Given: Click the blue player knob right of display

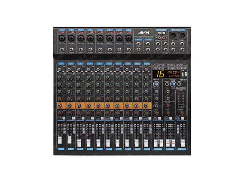Looking at the screenshot, I should [x=173, y=84].
